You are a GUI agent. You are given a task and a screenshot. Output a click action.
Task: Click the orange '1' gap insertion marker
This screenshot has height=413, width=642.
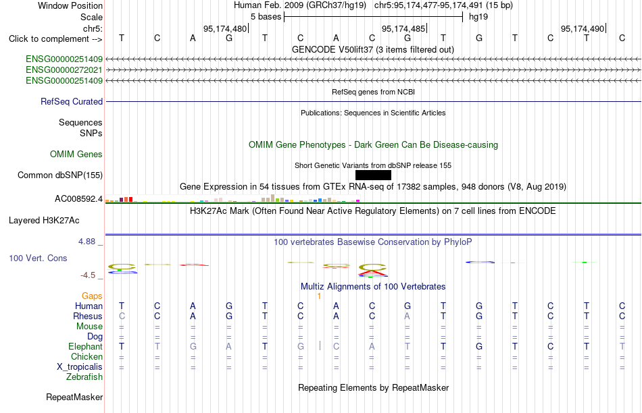point(319,296)
